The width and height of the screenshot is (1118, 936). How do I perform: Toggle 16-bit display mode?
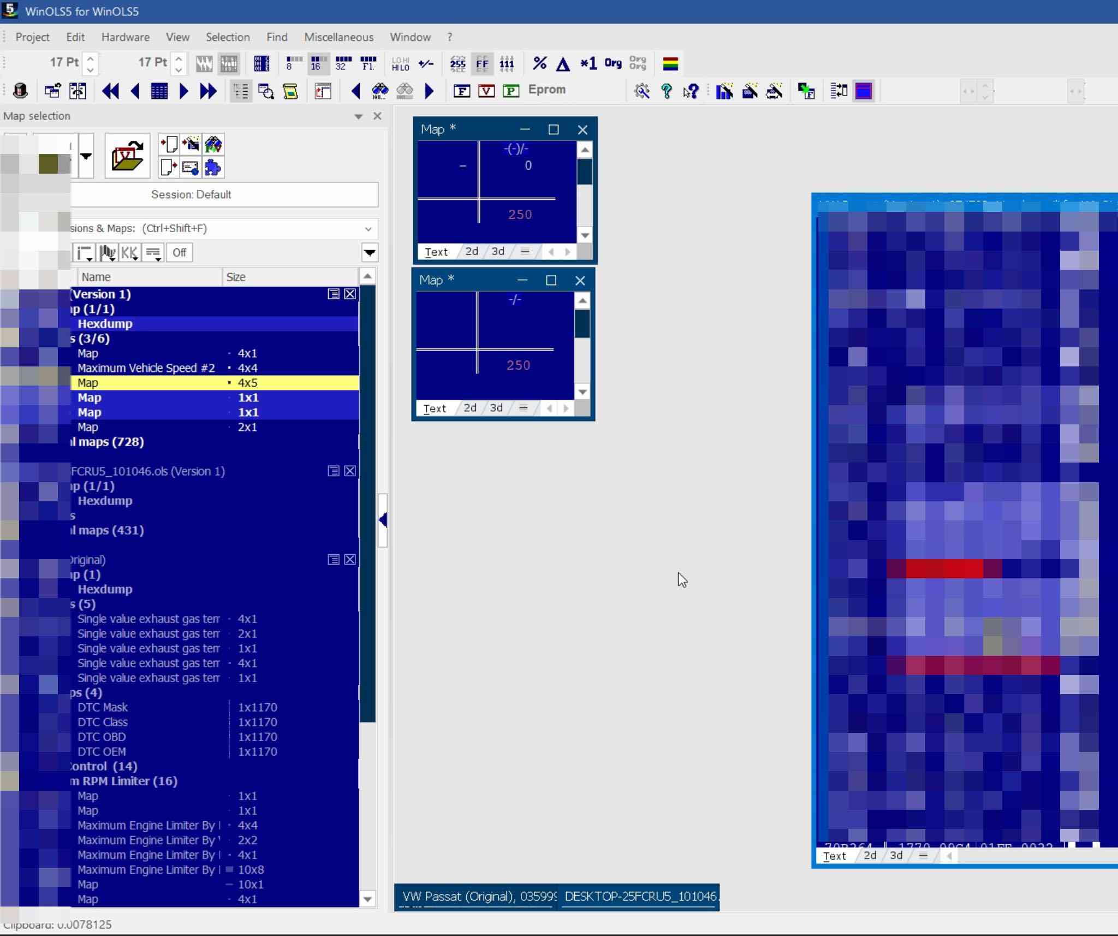(317, 63)
